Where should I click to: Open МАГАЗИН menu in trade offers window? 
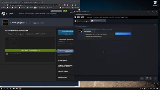coord(21,14)
